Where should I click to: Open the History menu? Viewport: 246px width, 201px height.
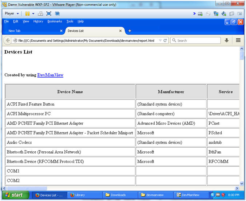(38, 21)
